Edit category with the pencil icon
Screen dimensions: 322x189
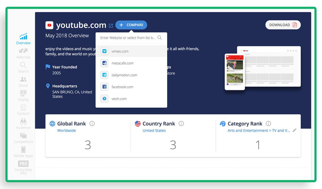[295, 130]
